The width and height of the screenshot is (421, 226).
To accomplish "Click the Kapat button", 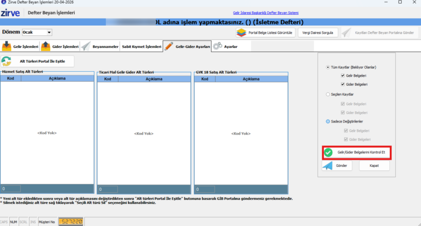I will tap(374, 166).
